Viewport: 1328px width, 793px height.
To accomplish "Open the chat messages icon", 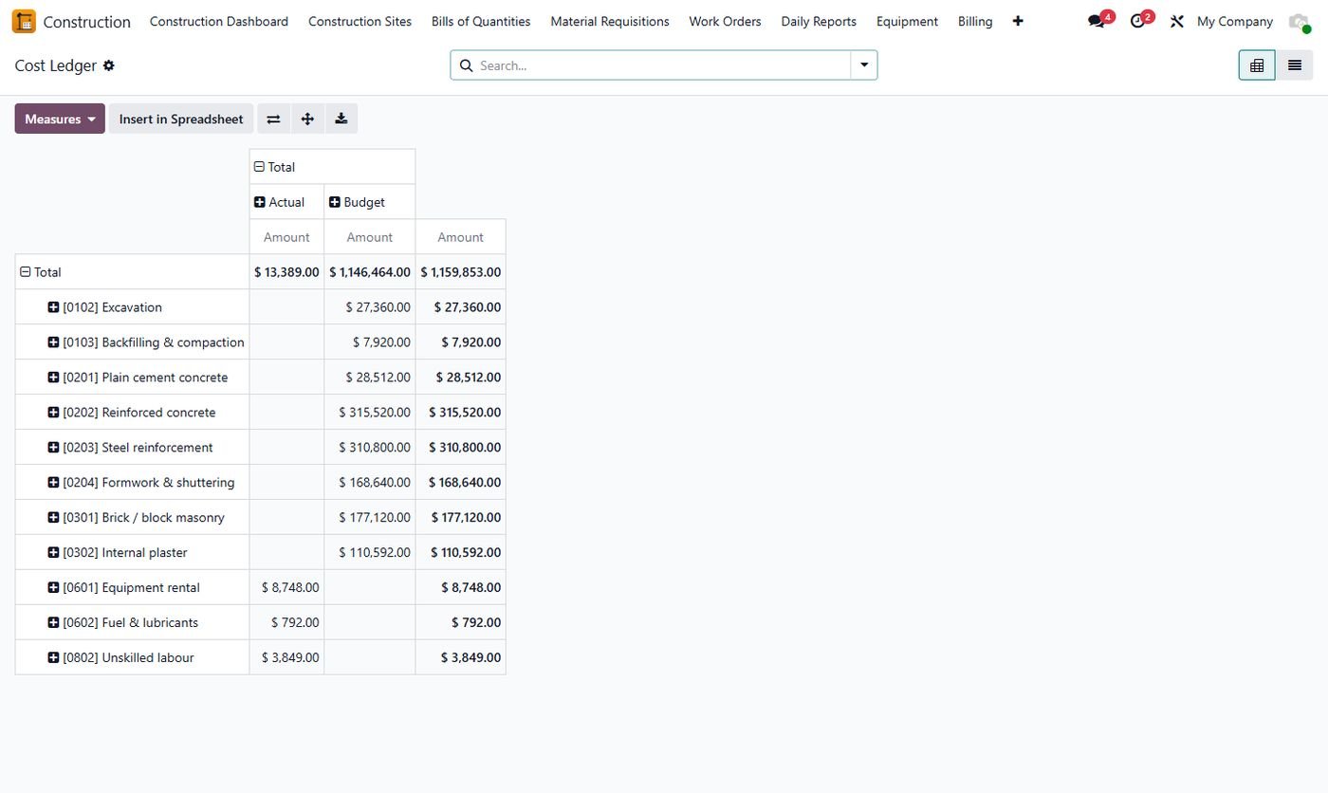I will (x=1097, y=21).
